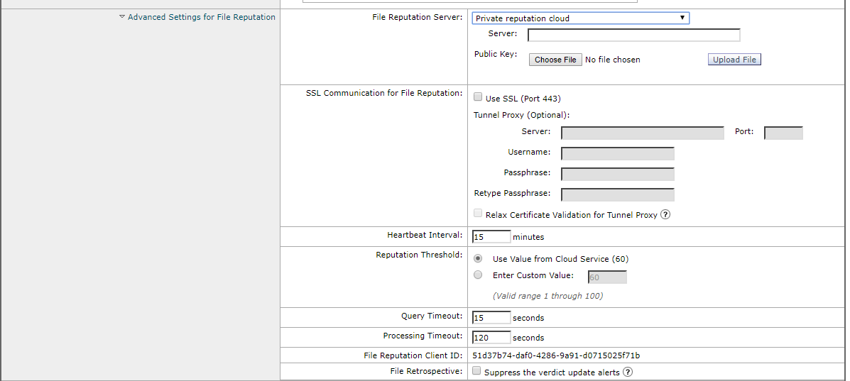This screenshot has height=381, width=850.
Task: Click the custom Reputation Threshold value field
Action: pos(607,277)
